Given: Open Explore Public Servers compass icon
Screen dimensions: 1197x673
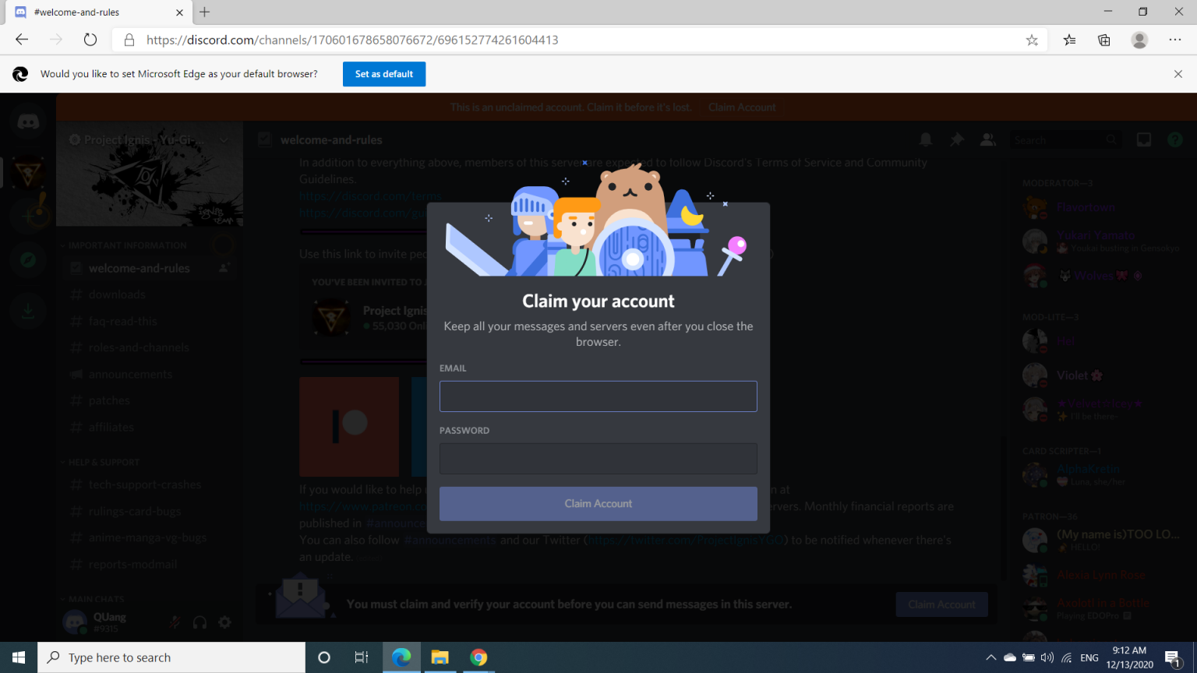Looking at the screenshot, I should point(28,260).
